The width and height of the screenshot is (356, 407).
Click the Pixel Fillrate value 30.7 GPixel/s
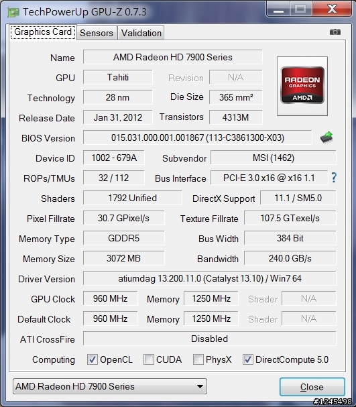(124, 218)
